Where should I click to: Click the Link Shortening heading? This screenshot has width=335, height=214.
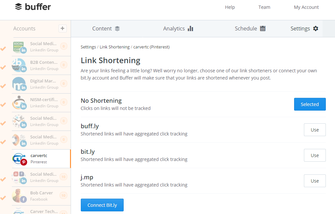pyautogui.click(x=111, y=61)
